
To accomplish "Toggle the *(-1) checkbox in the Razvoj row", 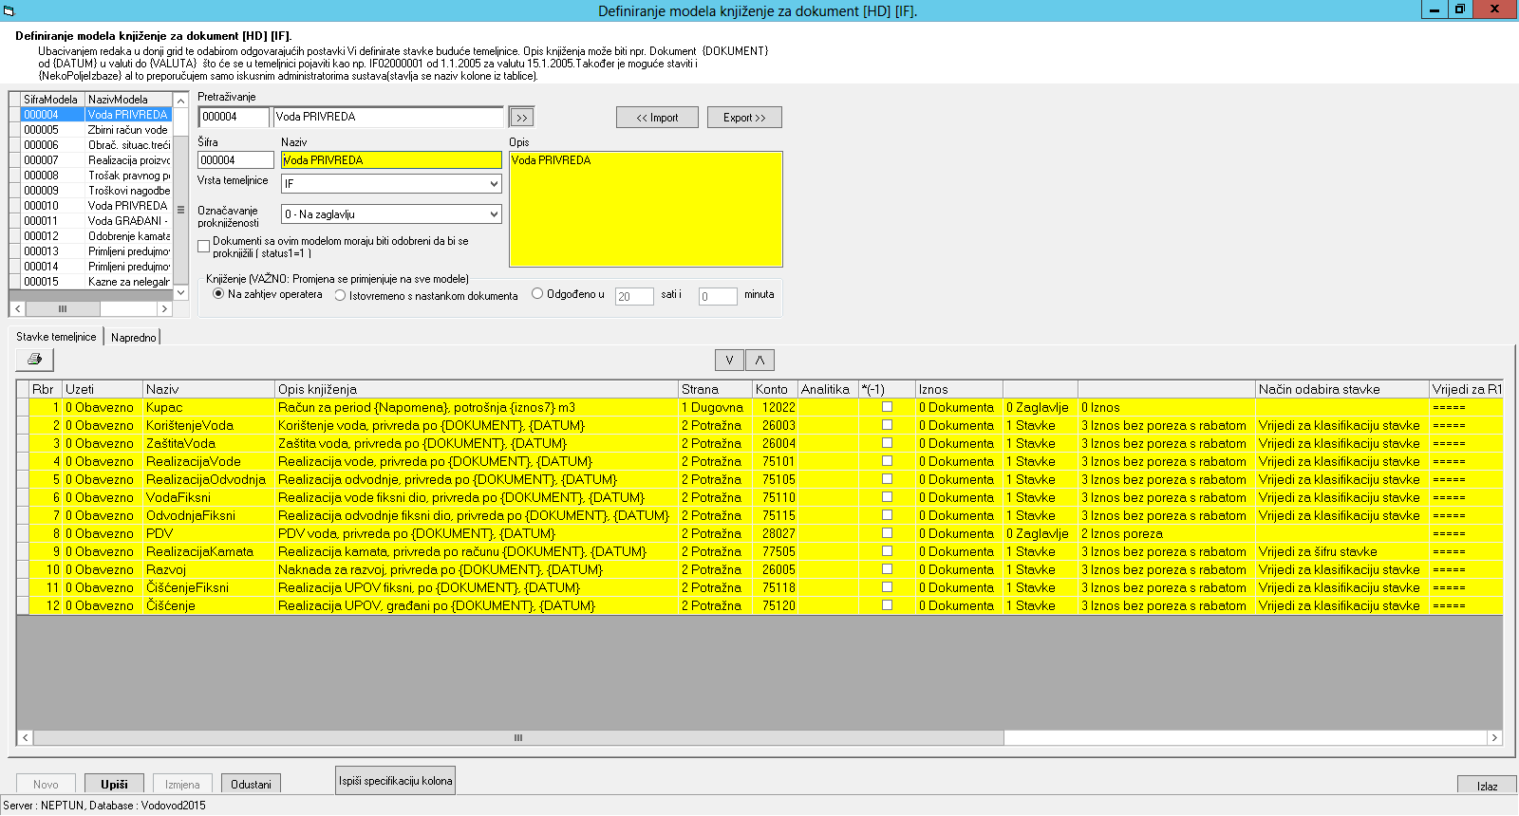I will click(x=888, y=569).
